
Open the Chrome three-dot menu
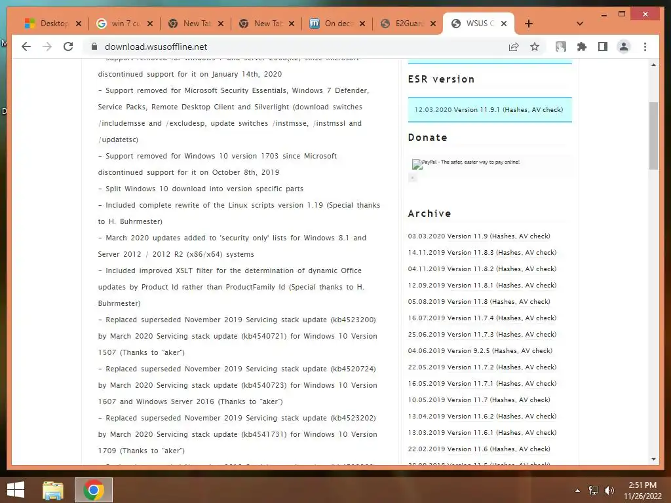tap(645, 47)
